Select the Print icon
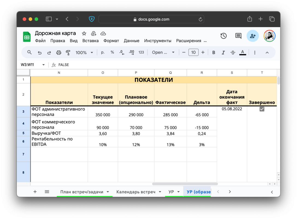The image size is (297, 219). tap(59, 52)
